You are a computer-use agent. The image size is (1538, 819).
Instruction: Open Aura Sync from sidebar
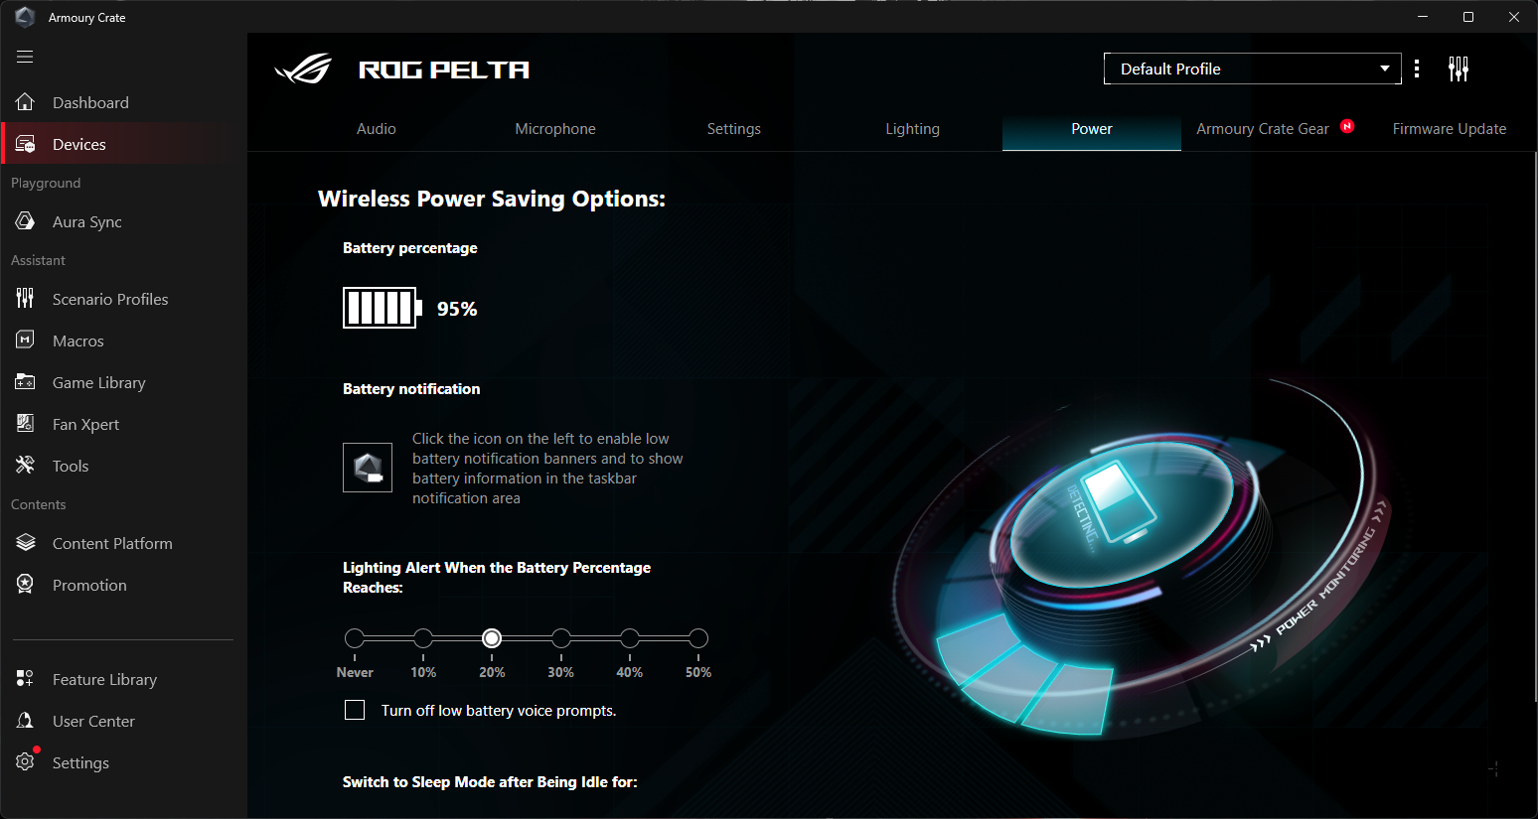pos(86,222)
